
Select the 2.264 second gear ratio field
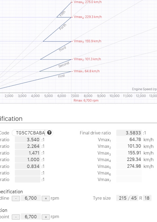28,146
